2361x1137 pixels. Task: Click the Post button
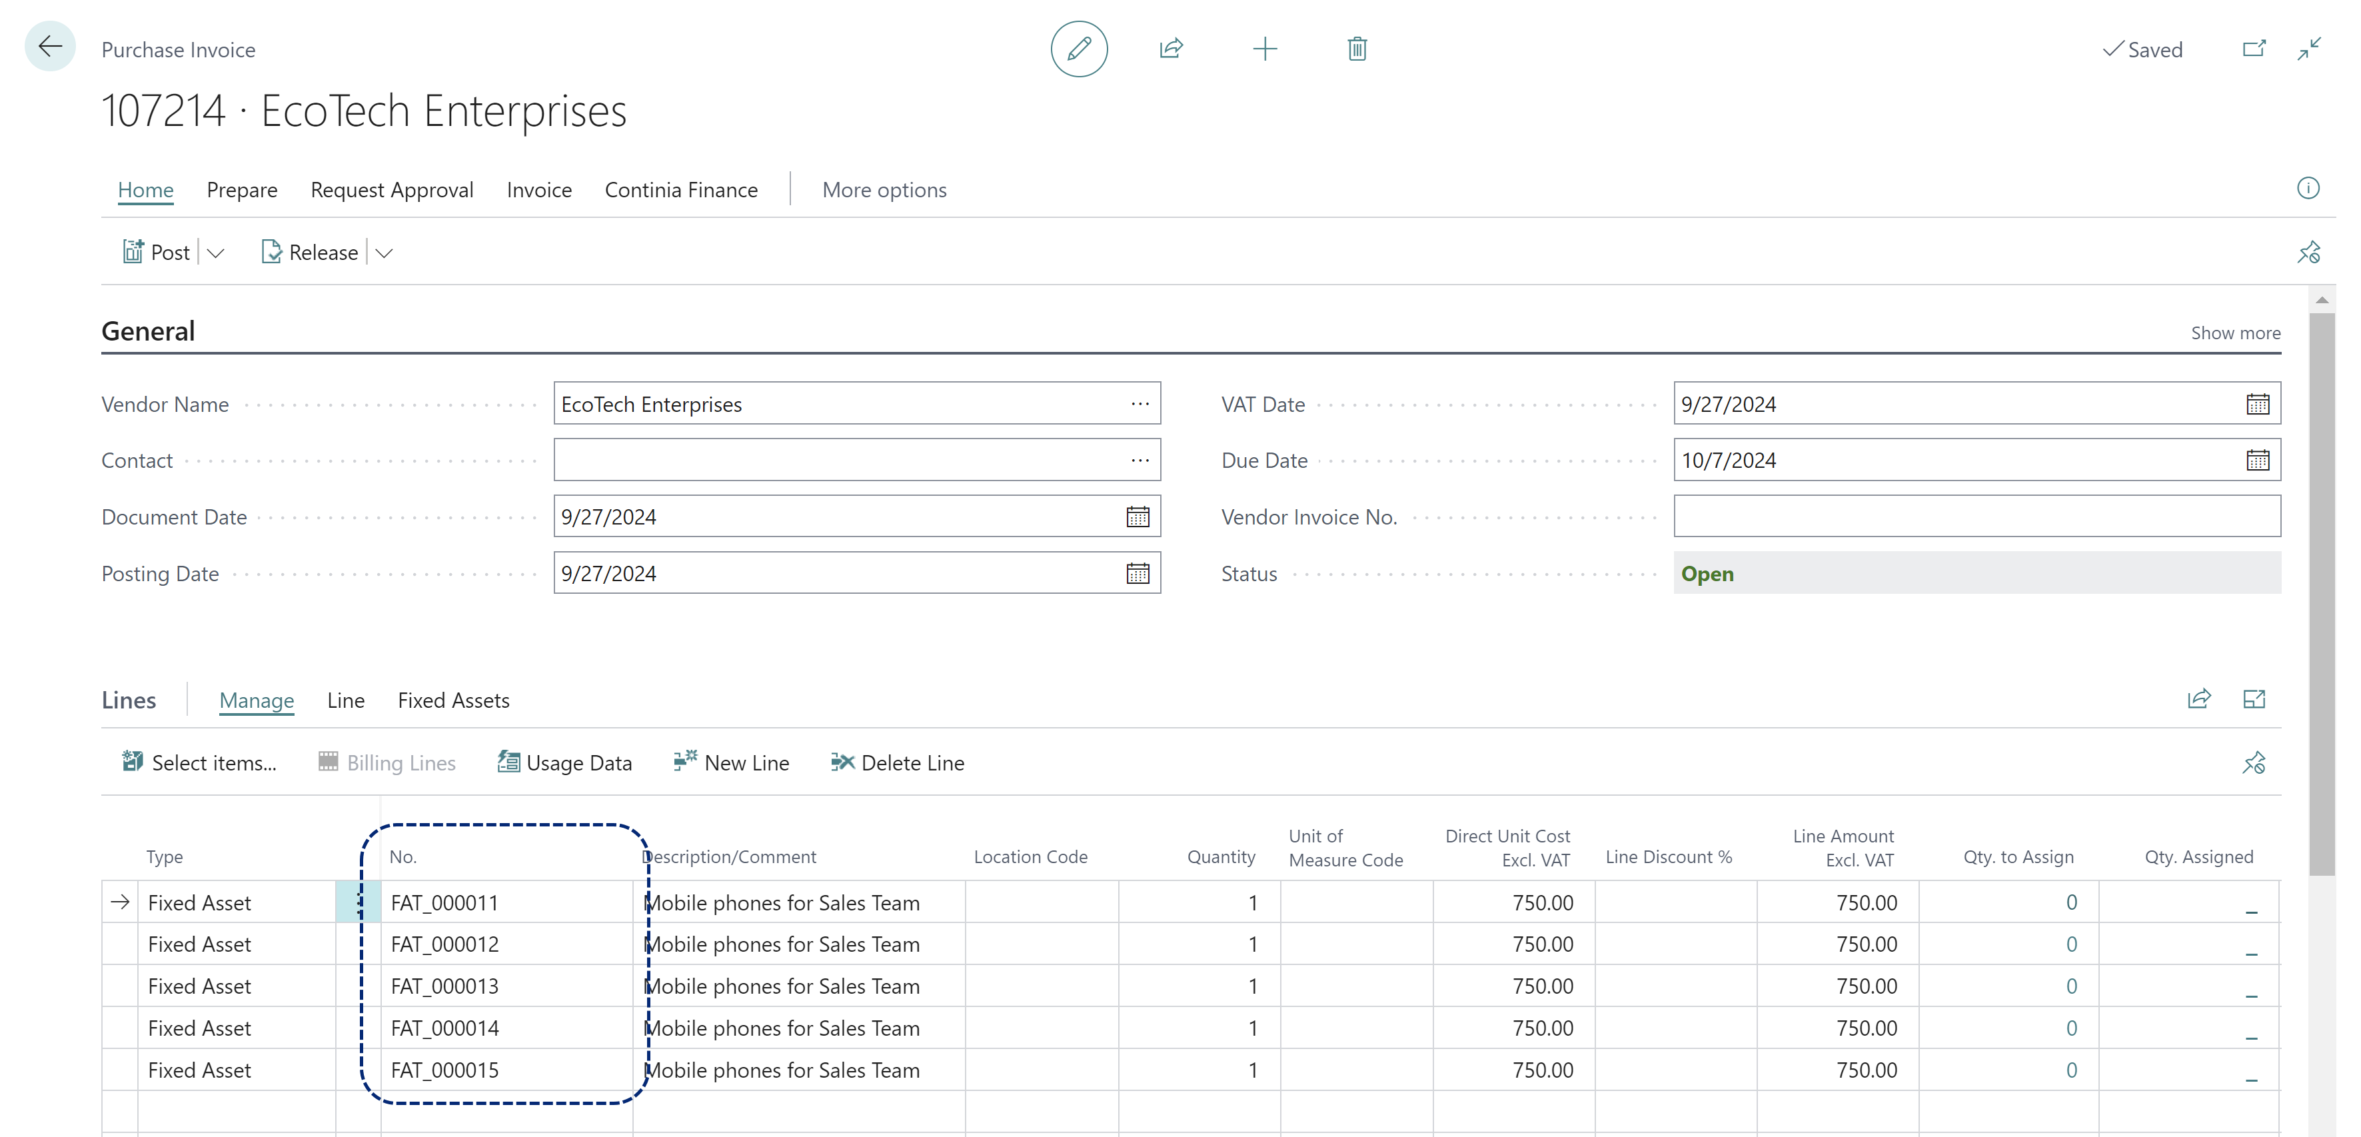(x=157, y=252)
